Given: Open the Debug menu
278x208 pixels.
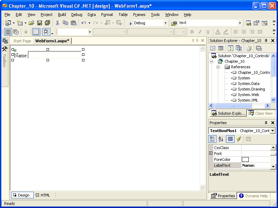Looking at the screenshot, I should 76,15.
